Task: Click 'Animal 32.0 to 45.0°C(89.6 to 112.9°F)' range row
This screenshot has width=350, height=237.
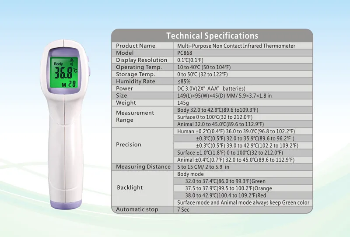Action: [243, 124]
